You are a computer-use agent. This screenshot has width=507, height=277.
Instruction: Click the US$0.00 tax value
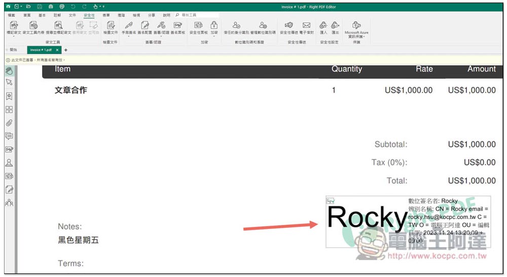click(480, 163)
